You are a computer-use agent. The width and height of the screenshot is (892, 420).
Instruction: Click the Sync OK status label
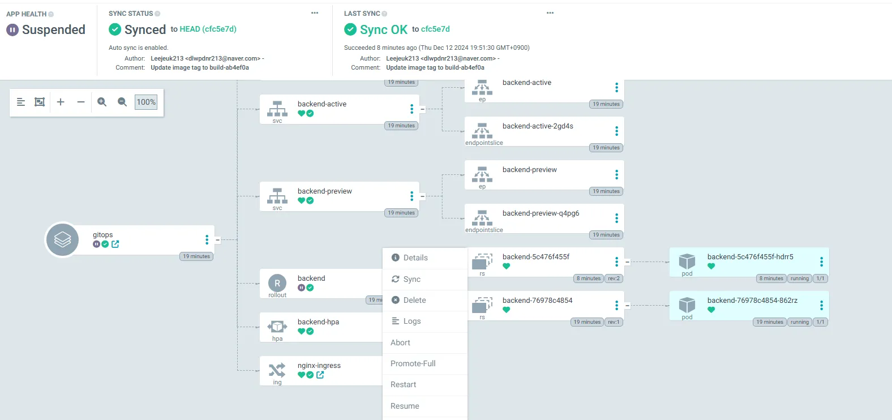[x=384, y=29]
